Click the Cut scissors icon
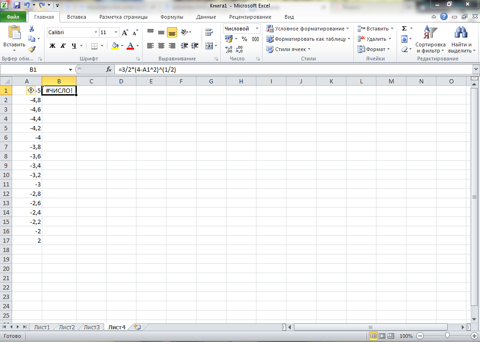 (31, 29)
